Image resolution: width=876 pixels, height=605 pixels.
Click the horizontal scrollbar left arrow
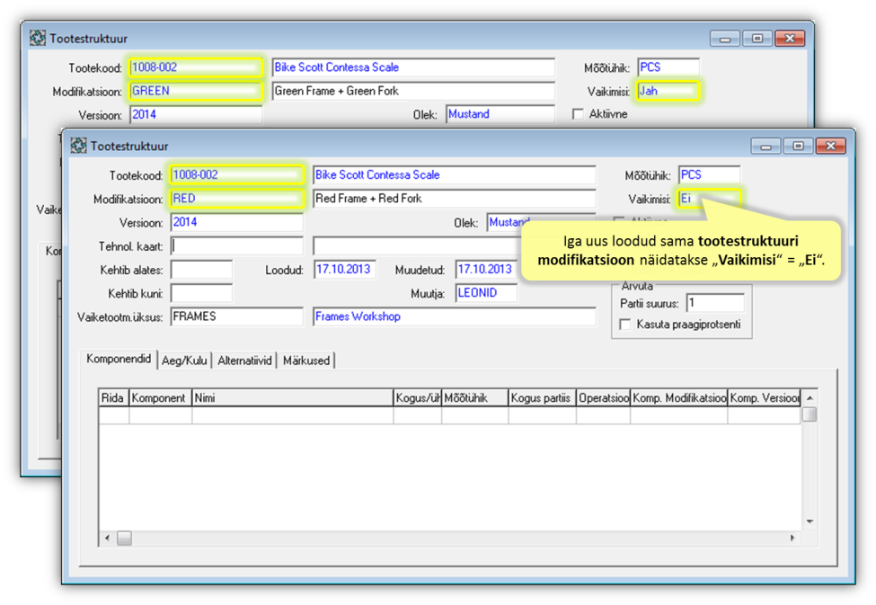(x=107, y=538)
